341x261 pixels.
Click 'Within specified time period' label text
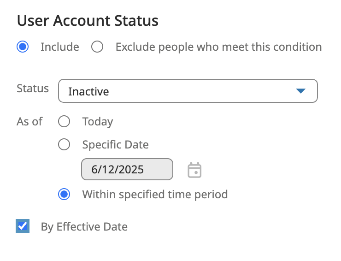(155, 194)
